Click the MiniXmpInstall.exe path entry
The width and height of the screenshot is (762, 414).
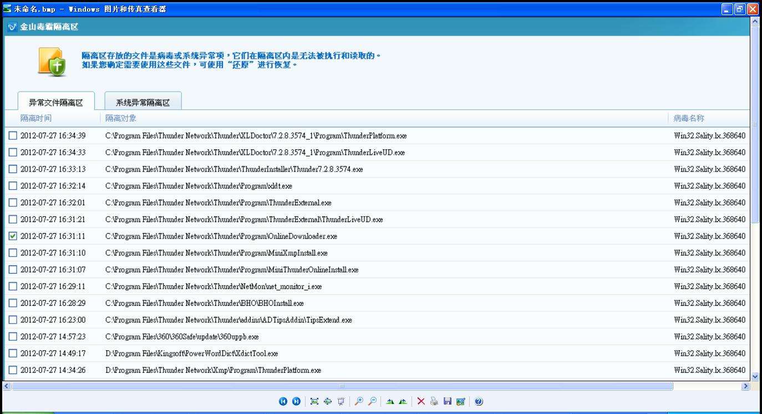pyautogui.click(x=216, y=253)
